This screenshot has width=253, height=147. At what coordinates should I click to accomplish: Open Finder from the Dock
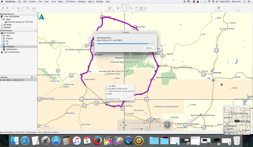coord(15,141)
